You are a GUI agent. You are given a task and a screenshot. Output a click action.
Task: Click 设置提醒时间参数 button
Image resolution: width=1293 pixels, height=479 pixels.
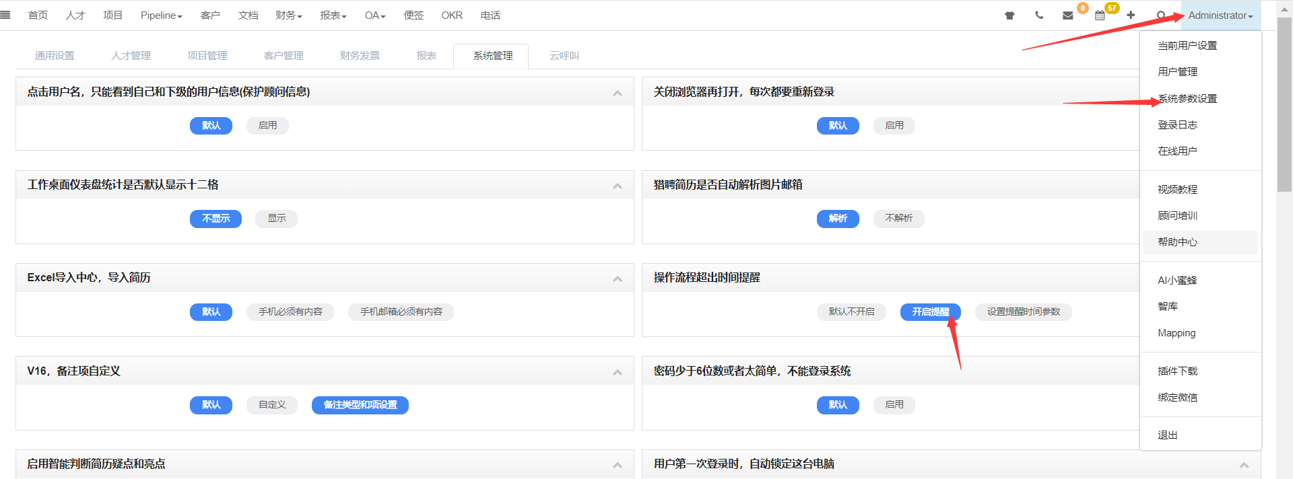tap(1023, 312)
